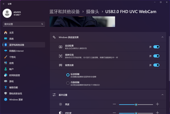Select 肖像模糊 radio option
This screenshot has width=170, height=114.
click(x=68, y=83)
